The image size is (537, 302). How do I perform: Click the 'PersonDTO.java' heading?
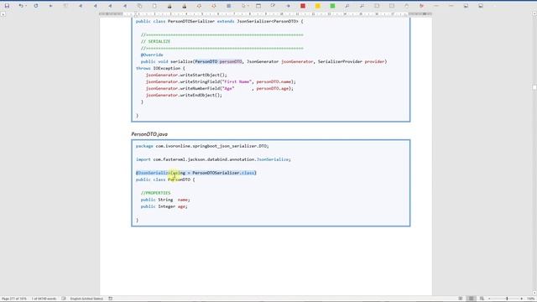coord(149,134)
